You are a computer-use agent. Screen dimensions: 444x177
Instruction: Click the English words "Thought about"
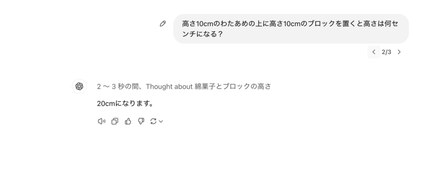pyautogui.click(x=169, y=86)
